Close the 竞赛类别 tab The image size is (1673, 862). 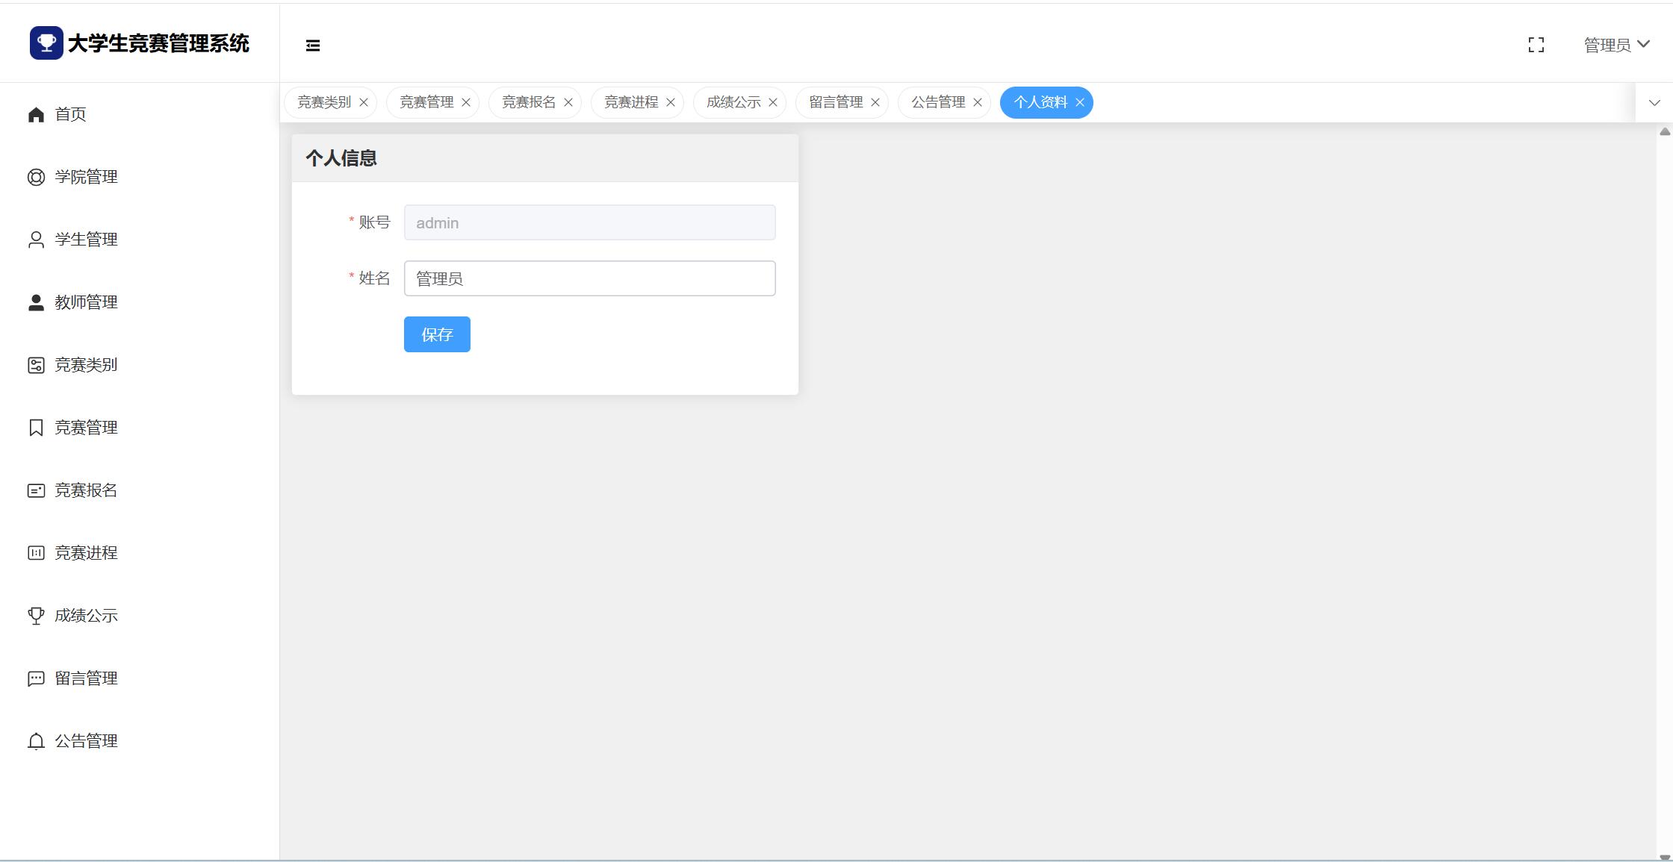364,102
